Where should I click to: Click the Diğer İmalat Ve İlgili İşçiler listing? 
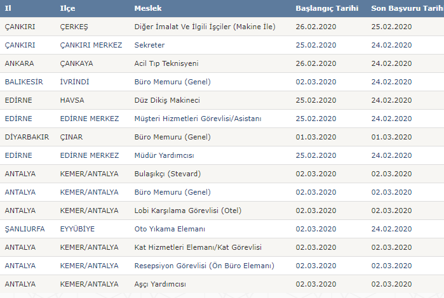[x=203, y=27]
